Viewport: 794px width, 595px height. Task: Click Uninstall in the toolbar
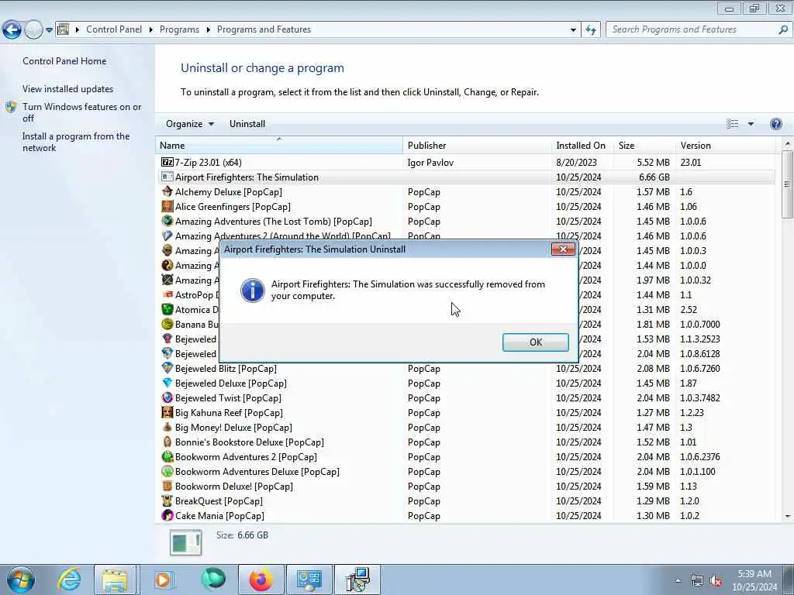pyautogui.click(x=247, y=124)
